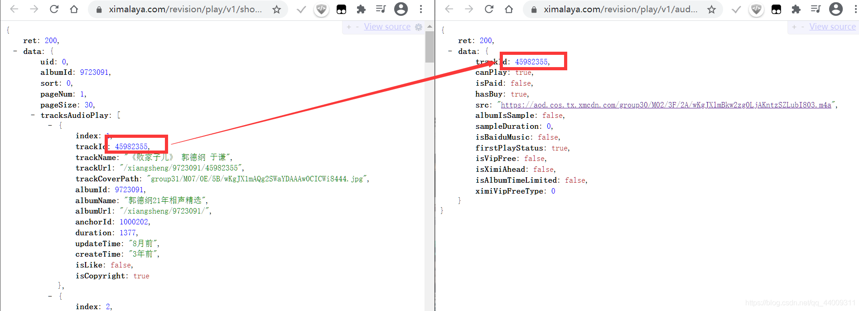The image size is (859, 311).
Task: Collapse all nodes with minus in the left window
Action: [357, 27]
